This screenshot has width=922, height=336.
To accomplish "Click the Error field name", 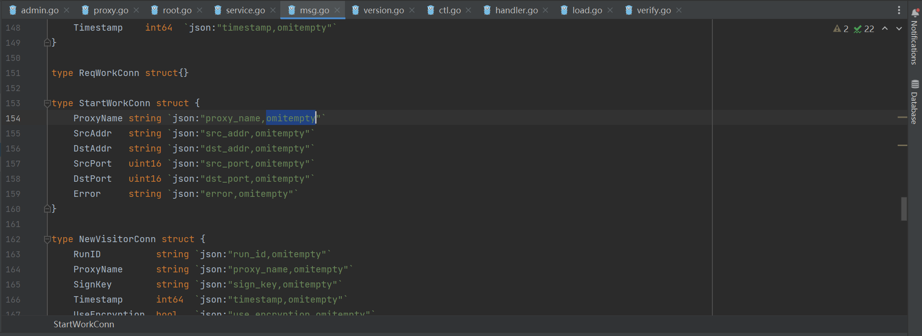I will [x=87, y=194].
